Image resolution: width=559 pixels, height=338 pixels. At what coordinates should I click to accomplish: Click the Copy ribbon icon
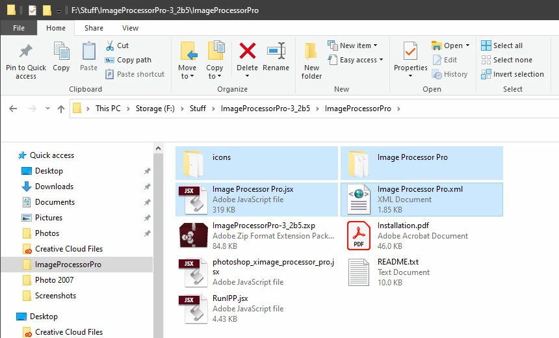[x=61, y=51]
